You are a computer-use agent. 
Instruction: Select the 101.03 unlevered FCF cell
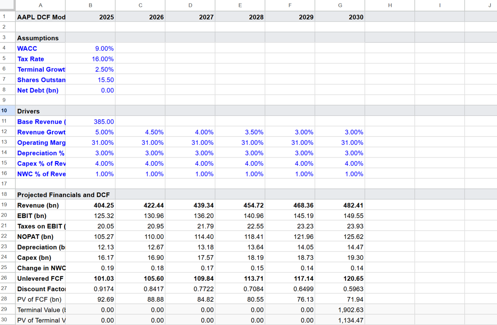tap(90, 278)
